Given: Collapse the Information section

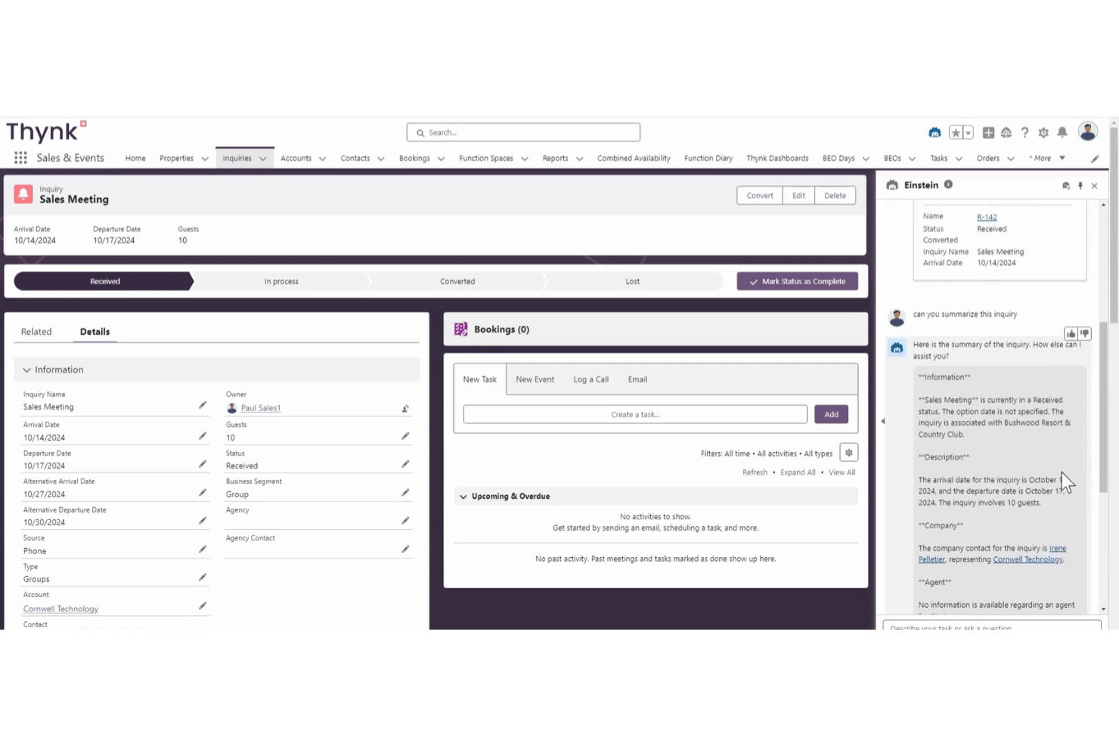Looking at the screenshot, I should pos(27,370).
